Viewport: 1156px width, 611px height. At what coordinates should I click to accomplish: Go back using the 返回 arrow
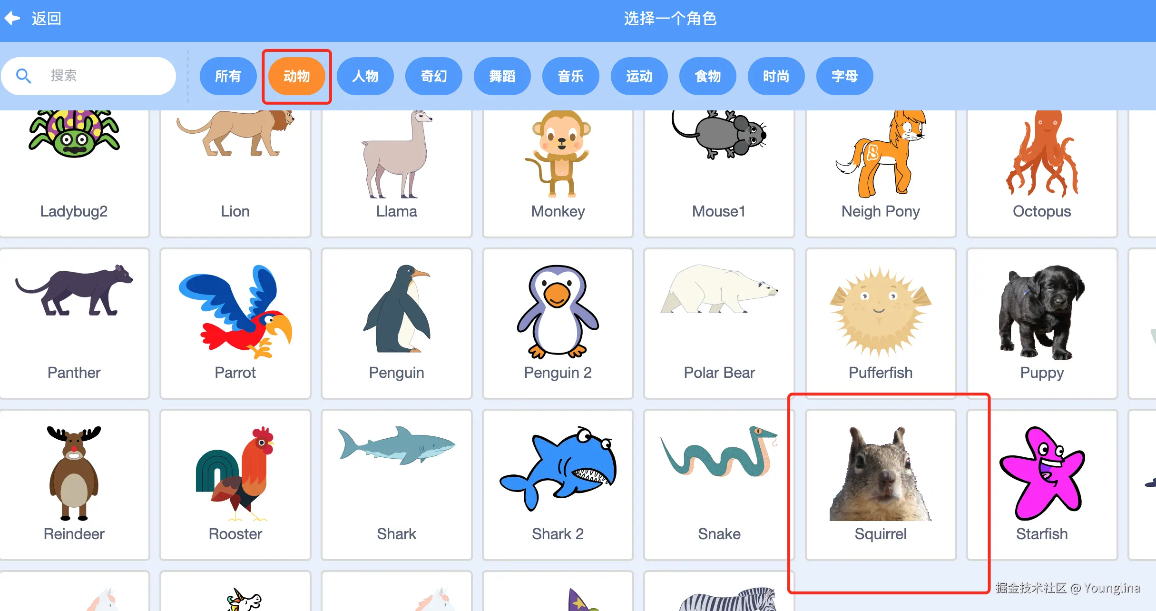tap(32, 19)
